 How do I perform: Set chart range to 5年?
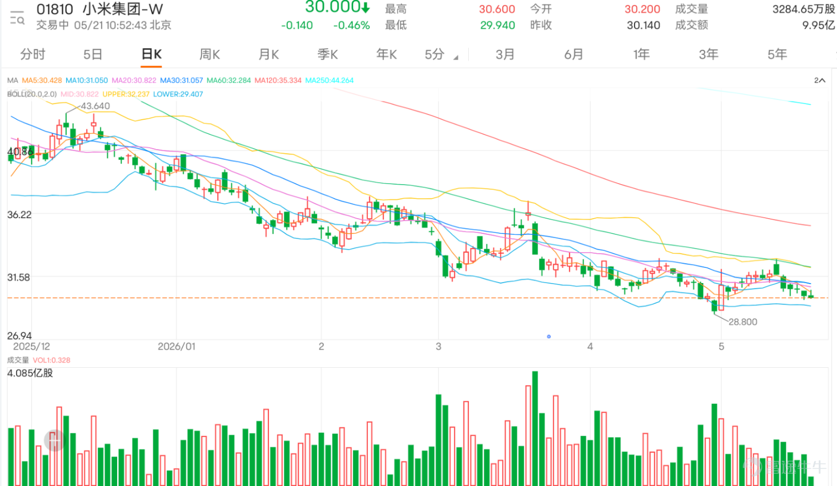point(777,54)
